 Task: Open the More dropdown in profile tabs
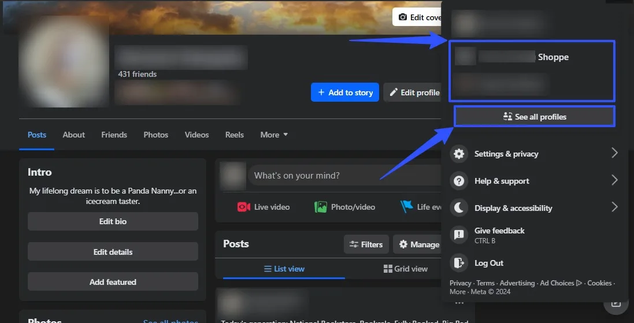pos(274,135)
